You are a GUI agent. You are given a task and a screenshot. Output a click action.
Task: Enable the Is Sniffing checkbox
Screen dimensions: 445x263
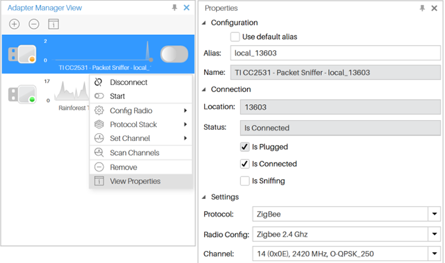click(245, 181)
